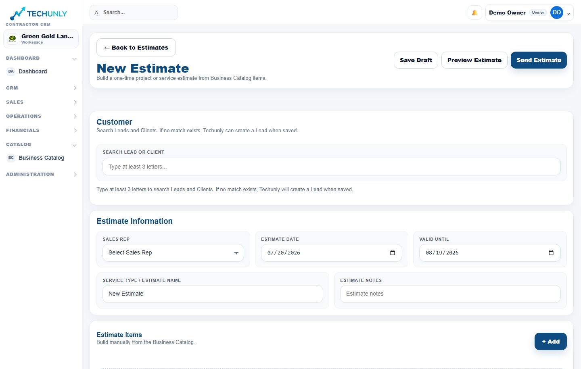The image size is (581, 369).
Task: Click the DO user avatar
Action: pos(557,13)
